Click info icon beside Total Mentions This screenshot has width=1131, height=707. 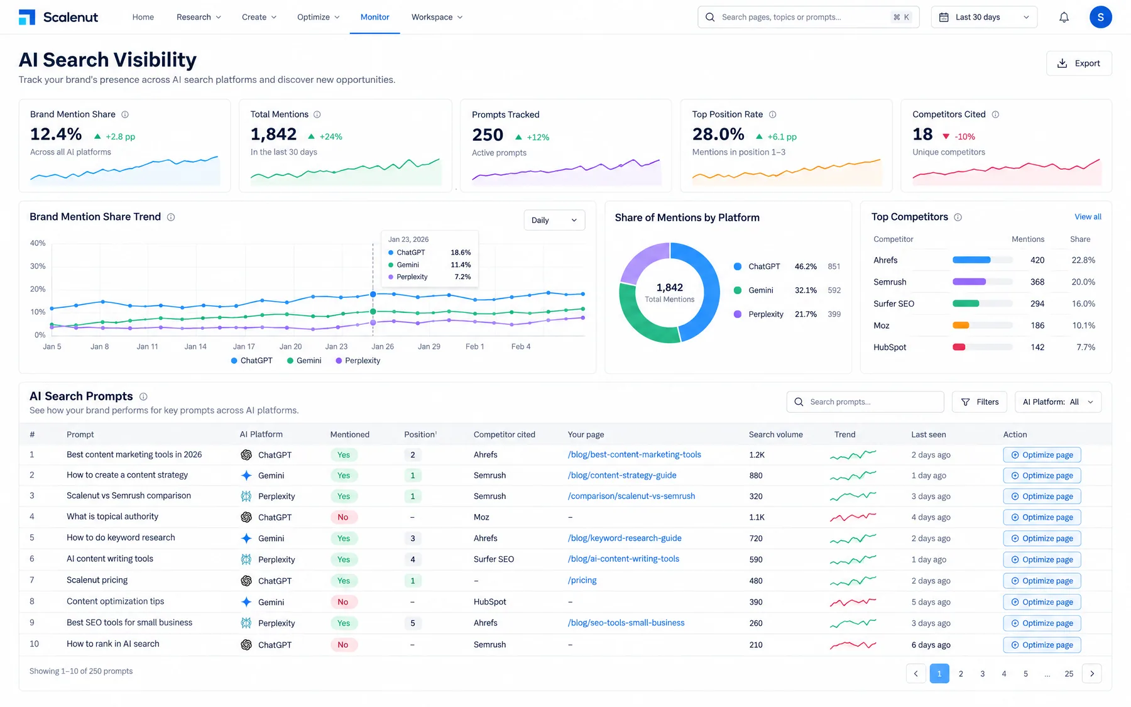[x=317, y=114]
